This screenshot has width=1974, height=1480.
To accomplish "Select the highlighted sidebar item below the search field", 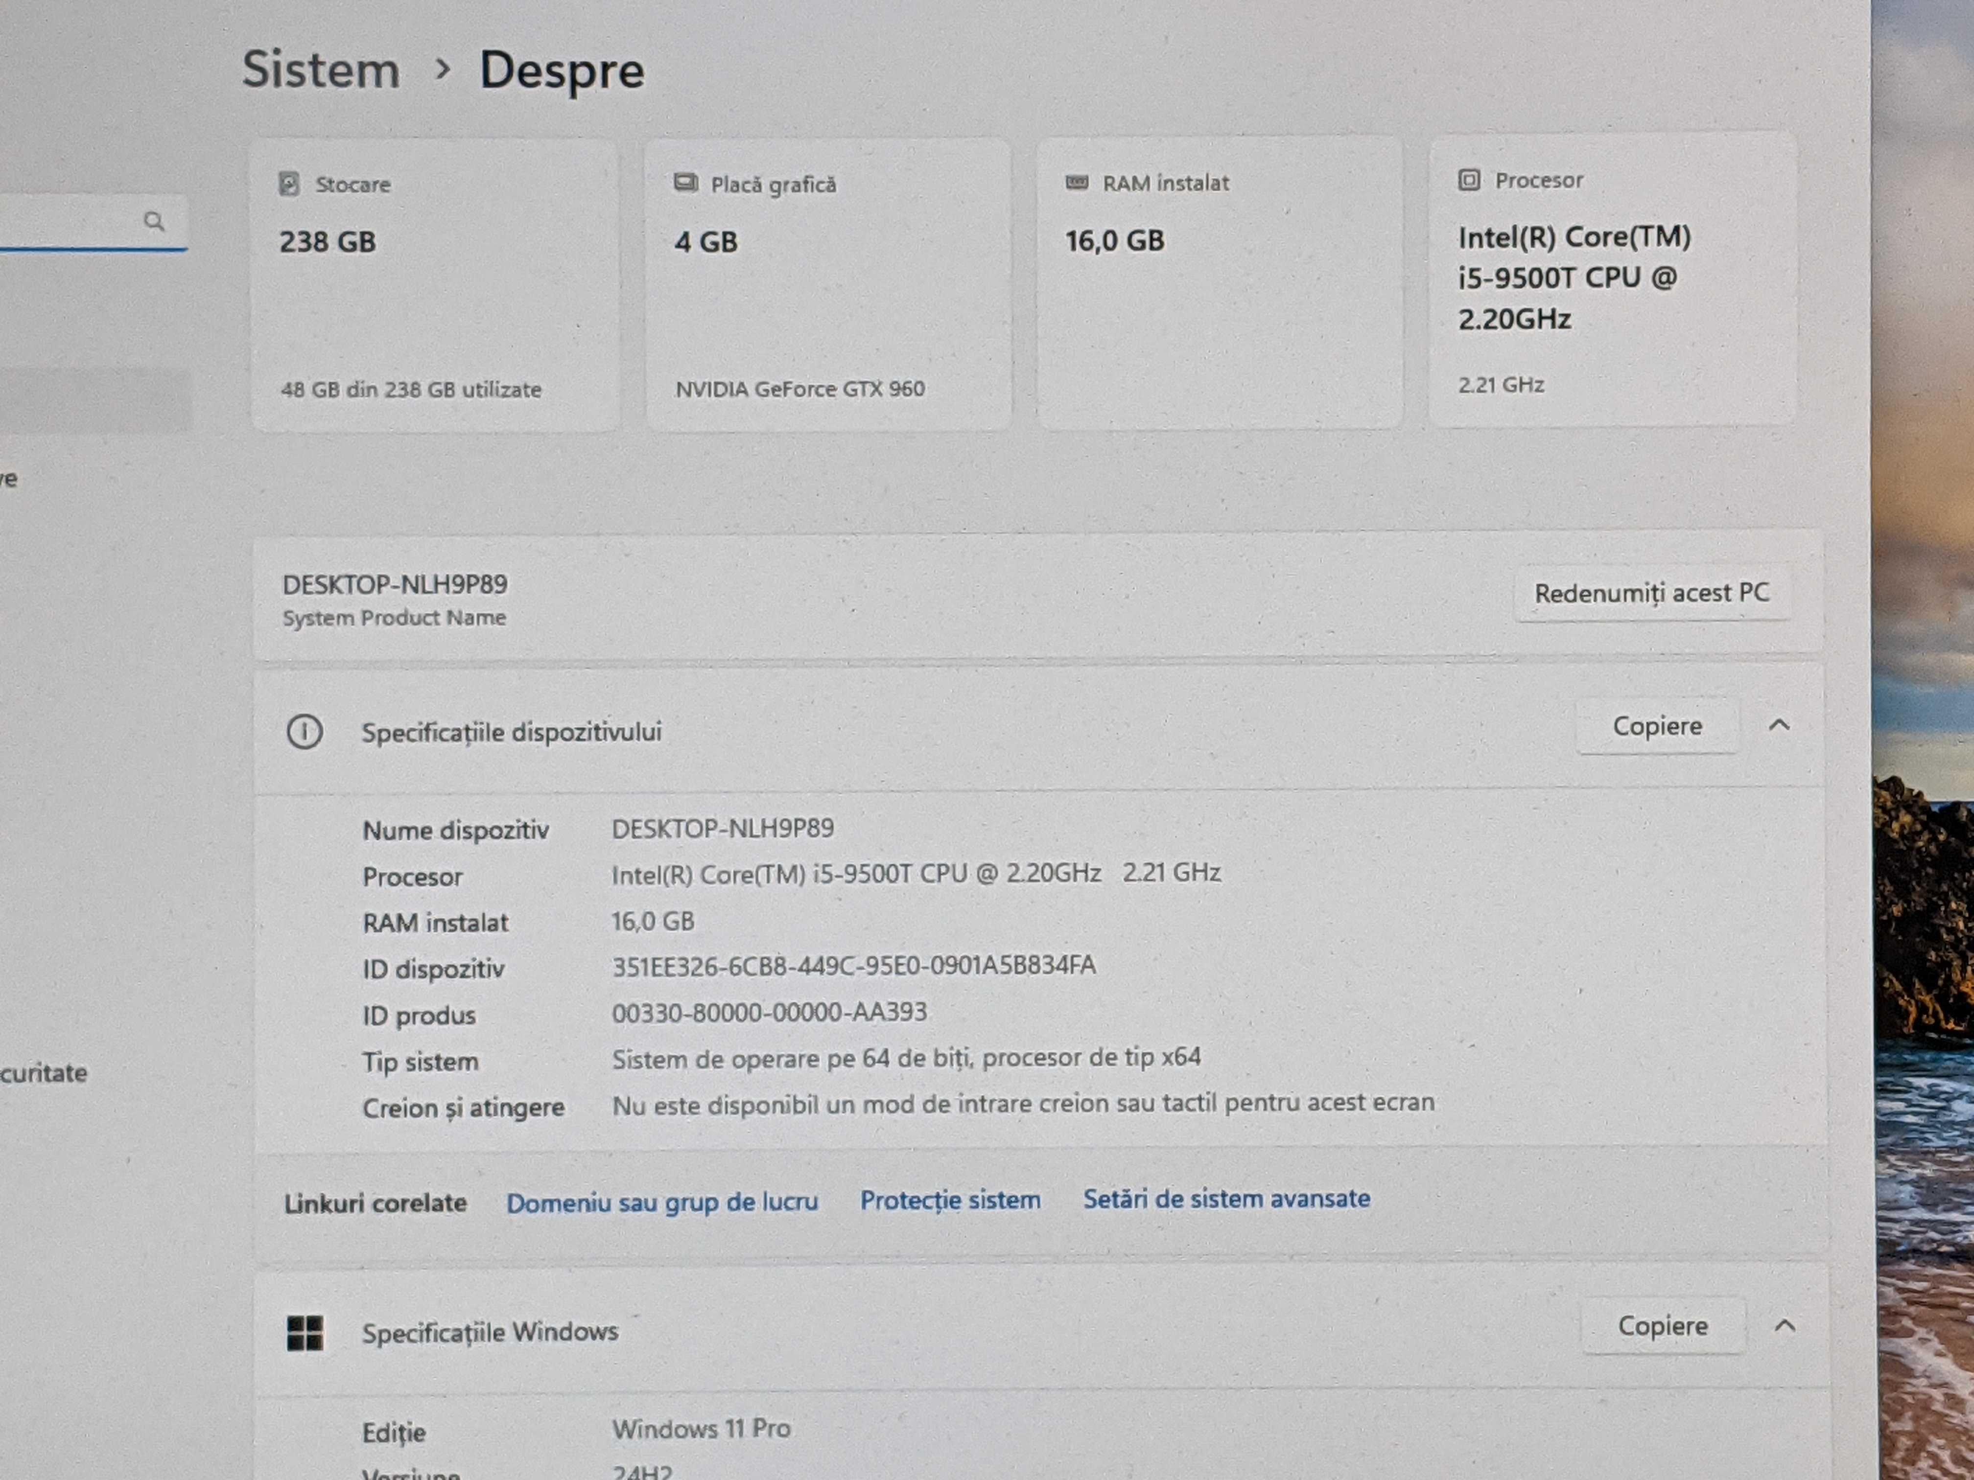I will (95, 400).
